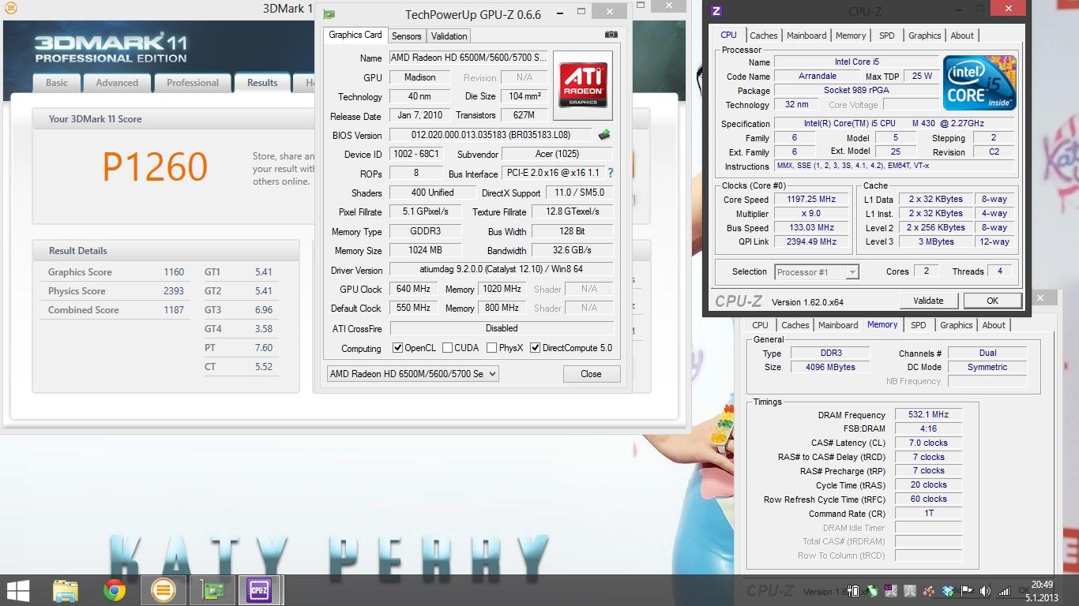Open the Professional tab in 3DMark 11
This screenshot has height=606, width=1079.
click(x=193, y=83)
